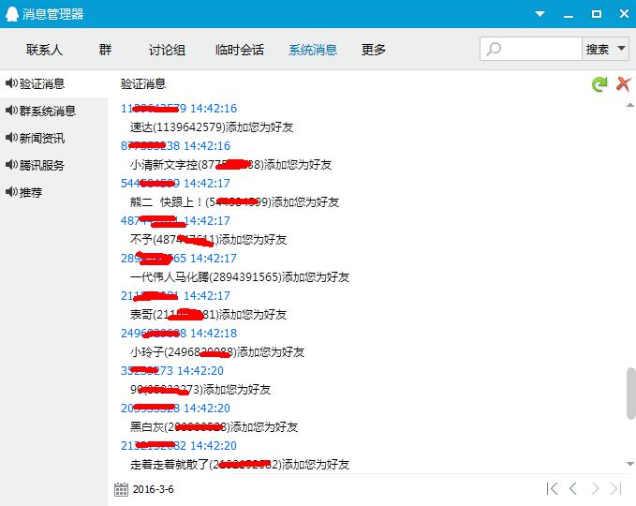Expand the 搜索 search dropdown
The height and width of the screenshot is (506, 636).
tap(620, 50)
